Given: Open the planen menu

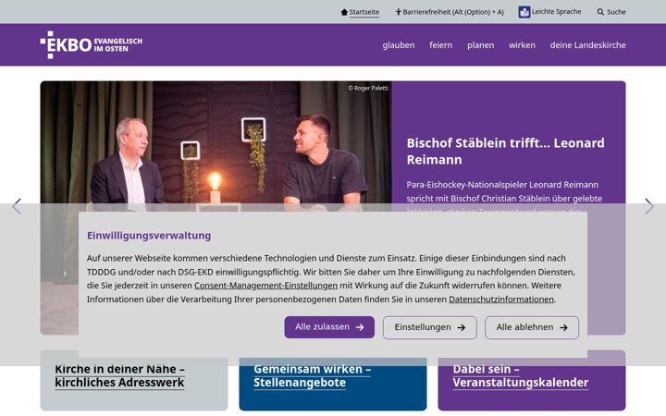Looking at the screenshot, I should (480, 45).
